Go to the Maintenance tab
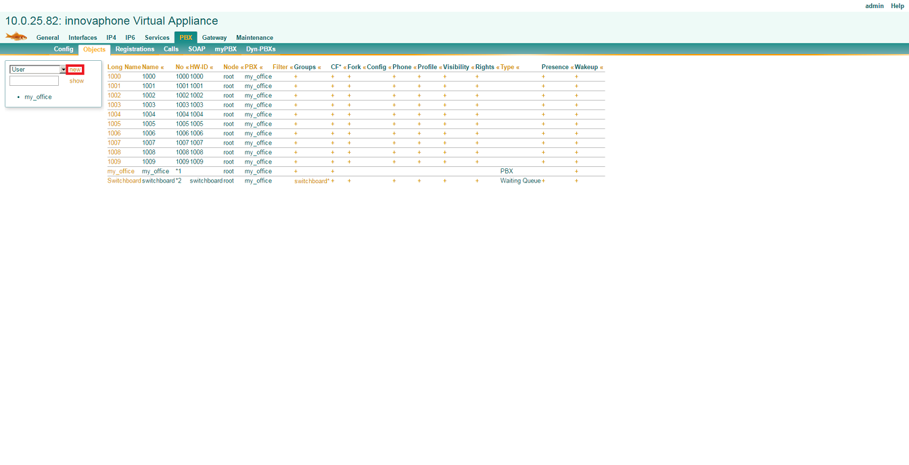Viewport: 909px width, 465px height. (254, 38)
